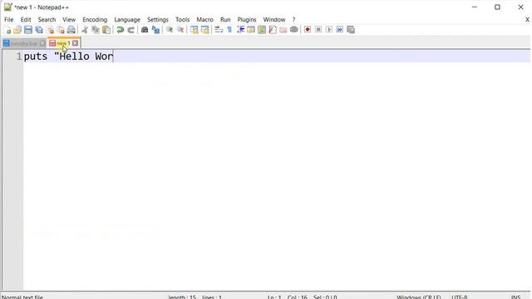Viewport: 532px width, 299px height.
Task: Click the INS insert mode indicator
Action: 515,297
